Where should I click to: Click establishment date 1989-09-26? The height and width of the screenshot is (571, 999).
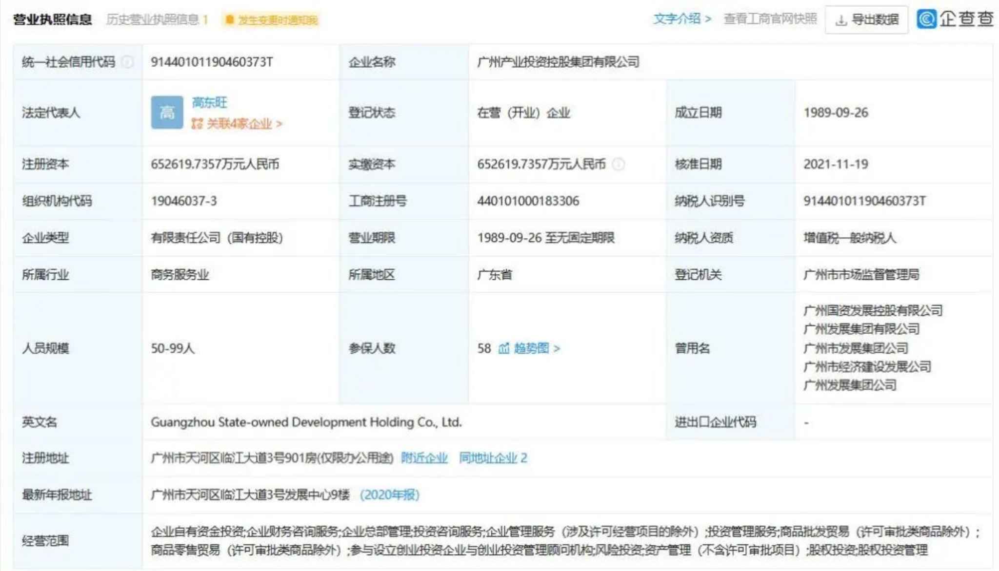836,113
